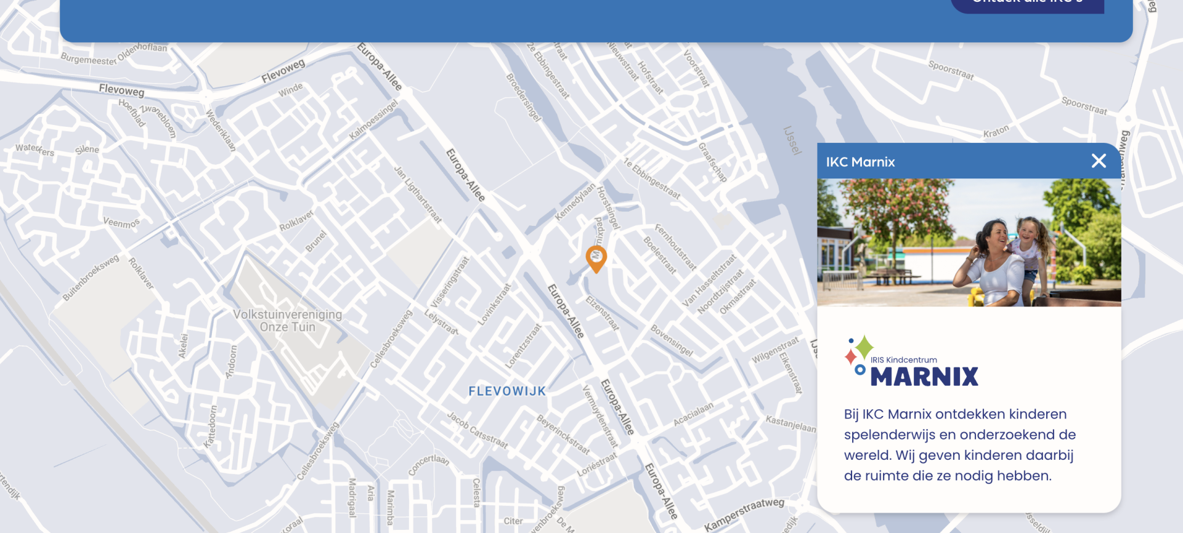Click the Kalmoessingel label
The width and height of the screenshot is (1183, 533).
pos(373,119)
